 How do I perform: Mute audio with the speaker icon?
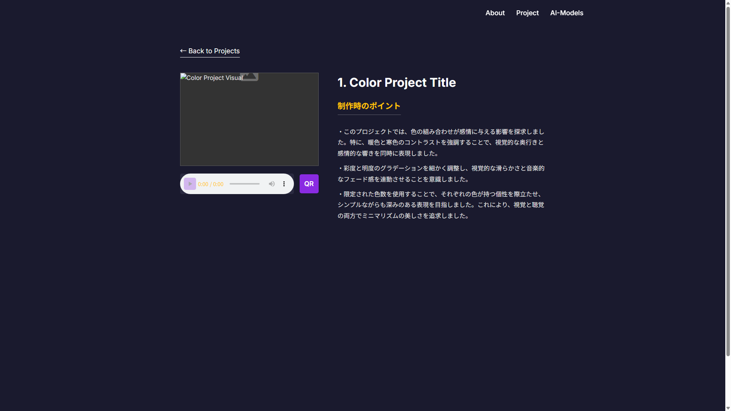click(271, 184)
